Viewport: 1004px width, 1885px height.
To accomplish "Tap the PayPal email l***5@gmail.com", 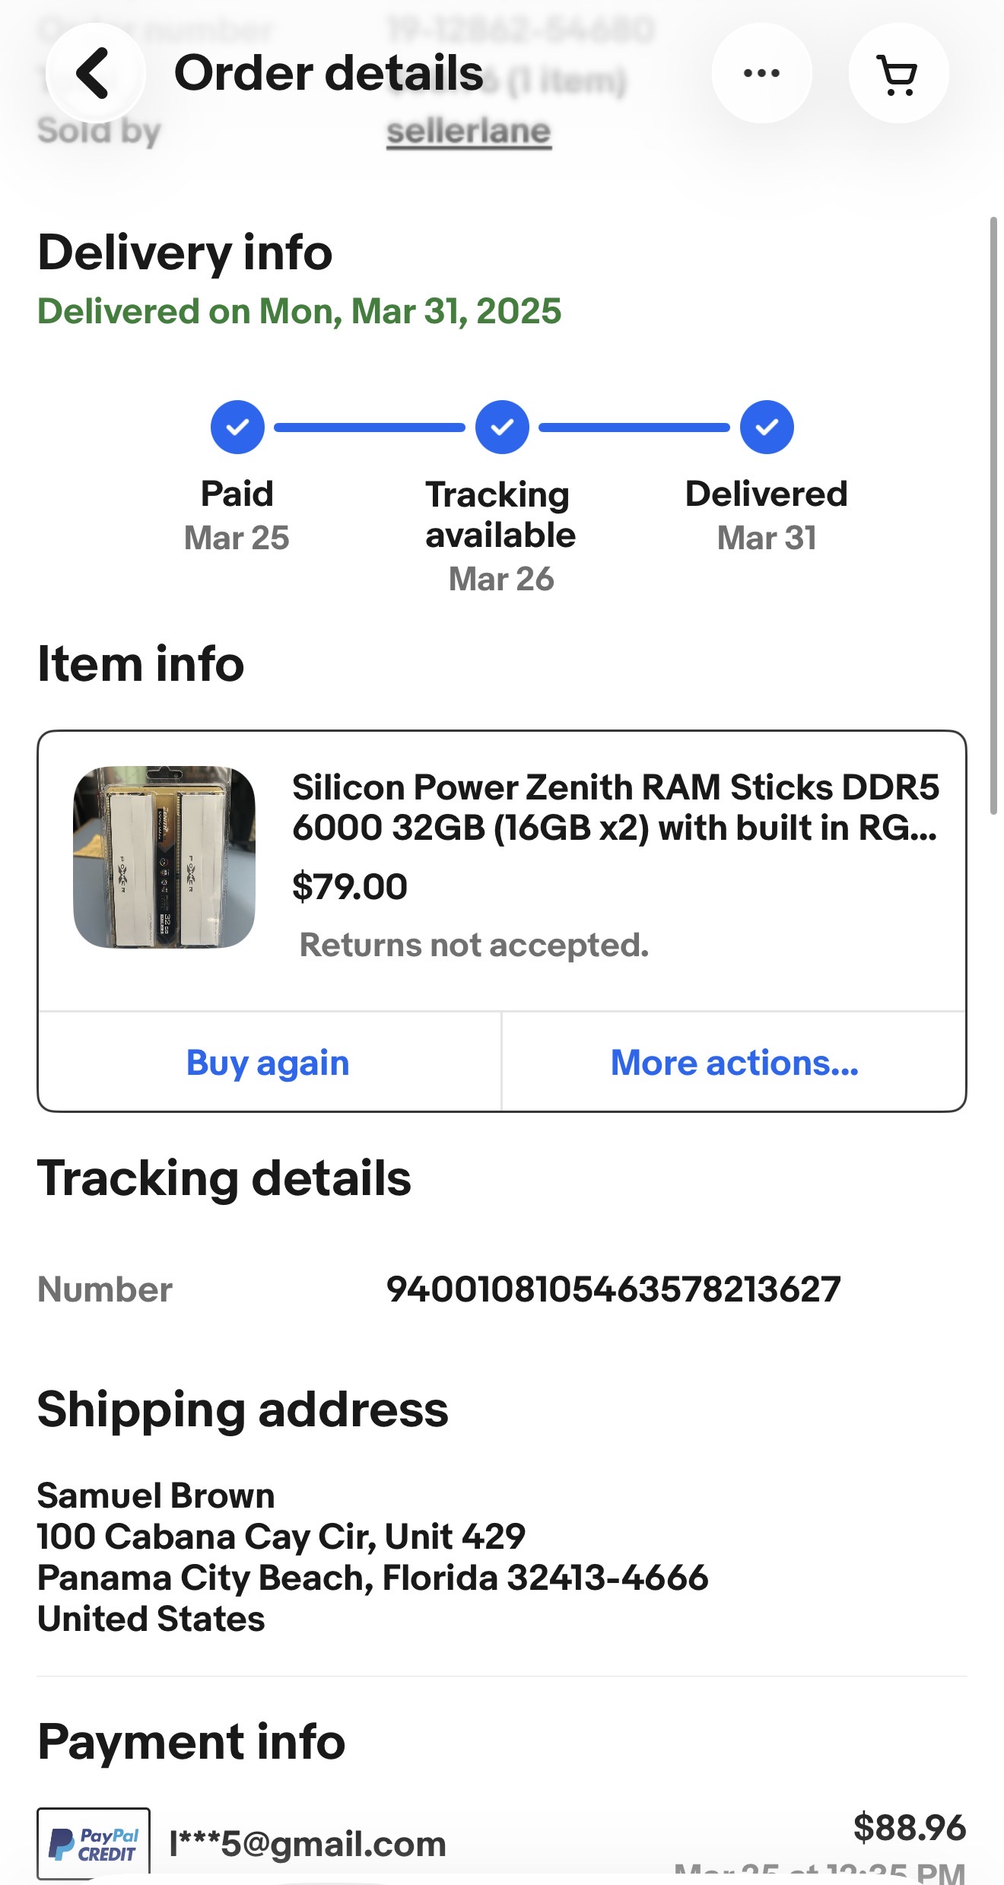I will (x=307, y=1844).
